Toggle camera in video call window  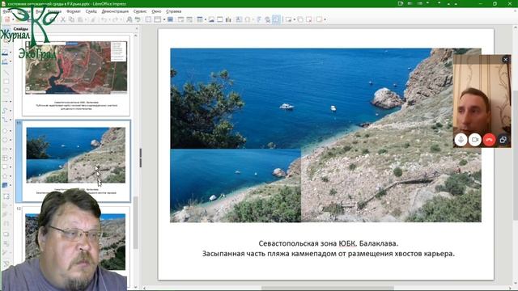(475, 140)
